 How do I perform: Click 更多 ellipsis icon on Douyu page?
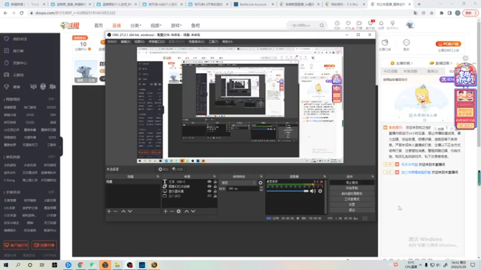click(x=406, y=43)
